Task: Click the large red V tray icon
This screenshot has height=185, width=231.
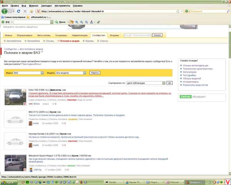Action: click(x=228, y=182)
